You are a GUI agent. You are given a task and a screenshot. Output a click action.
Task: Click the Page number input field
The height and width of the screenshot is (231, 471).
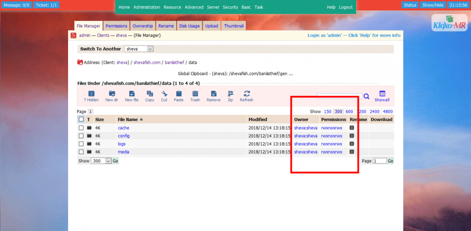pos(379,161)
